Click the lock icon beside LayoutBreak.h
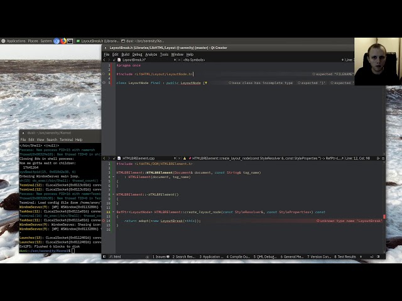 pos(114,60)
